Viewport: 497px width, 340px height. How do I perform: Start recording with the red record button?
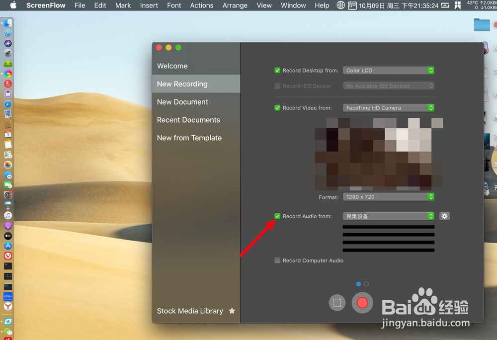click(x=362, y=303)
